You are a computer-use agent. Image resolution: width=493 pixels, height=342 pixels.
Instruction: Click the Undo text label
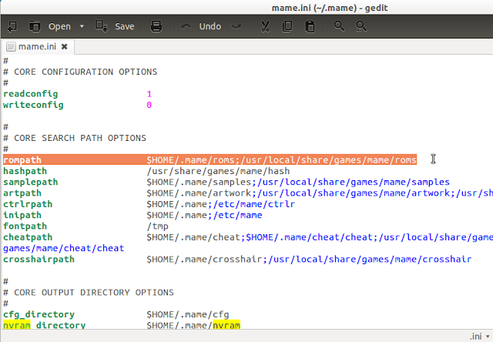point(210,26)
